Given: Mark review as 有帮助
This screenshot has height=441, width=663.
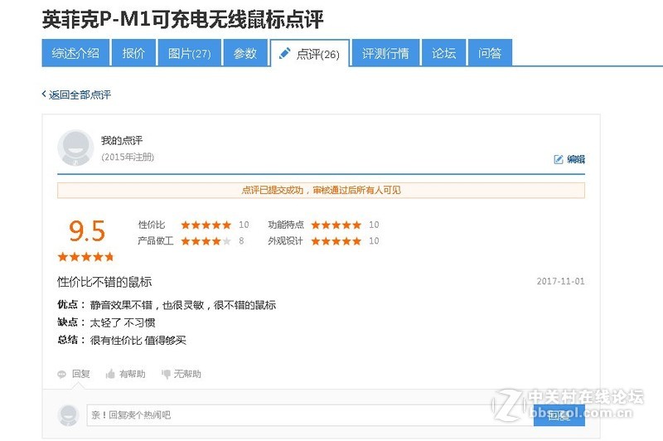Looking at the screenshot, I should click(x=132, y=374).
